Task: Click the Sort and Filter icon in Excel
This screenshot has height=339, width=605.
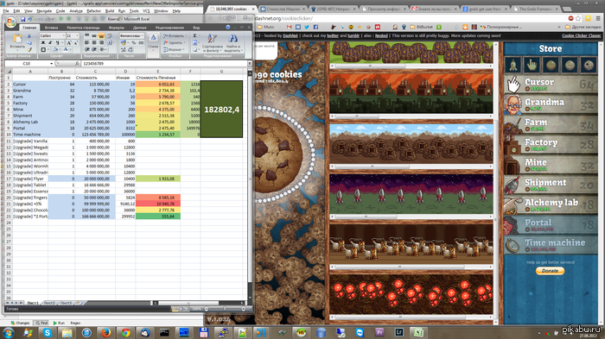Action: click(212, 39)
